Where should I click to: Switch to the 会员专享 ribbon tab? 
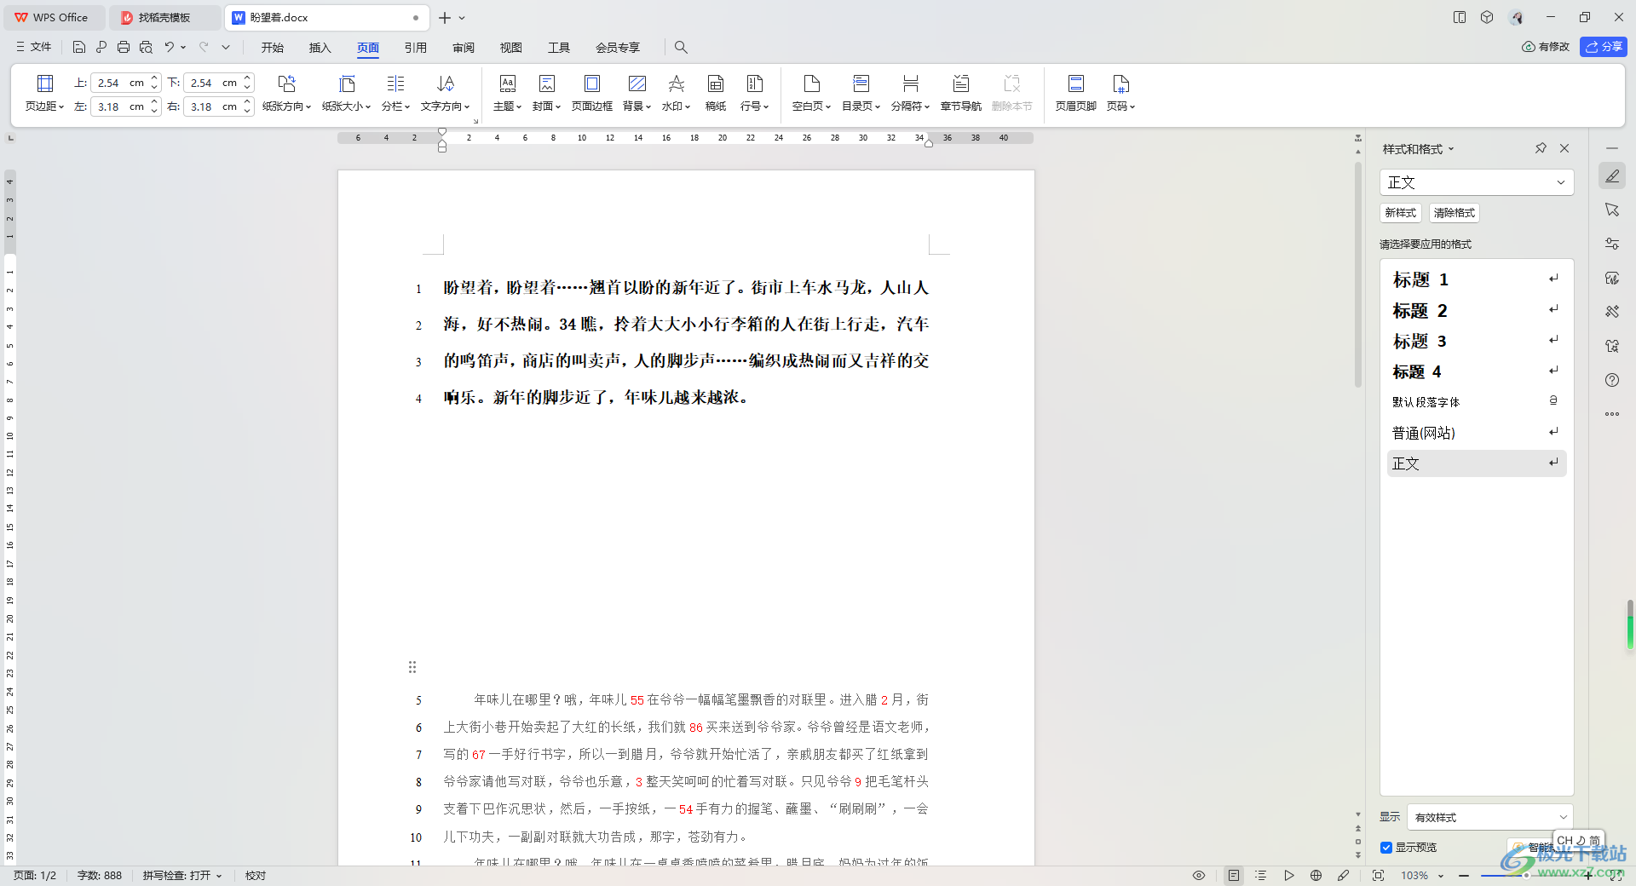point(618,48)
